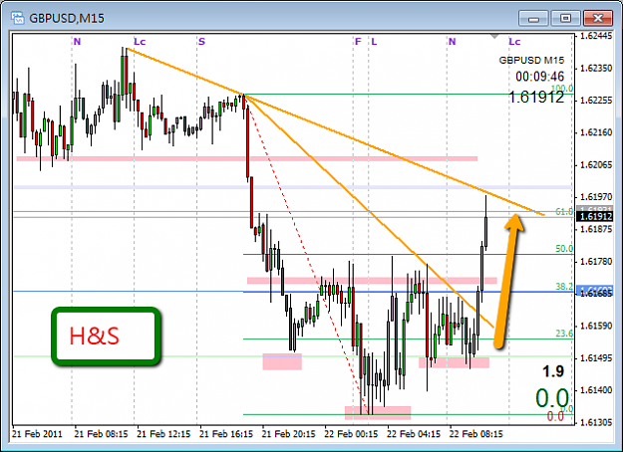
Task: Maximize the GBPUSD,M15 chart window
Action: click(565, 18)
